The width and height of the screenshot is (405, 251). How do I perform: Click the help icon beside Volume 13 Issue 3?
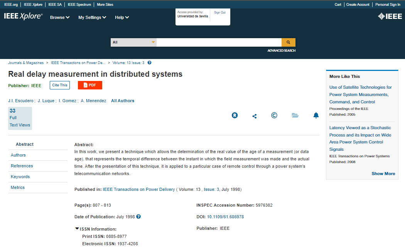(150, 62)
